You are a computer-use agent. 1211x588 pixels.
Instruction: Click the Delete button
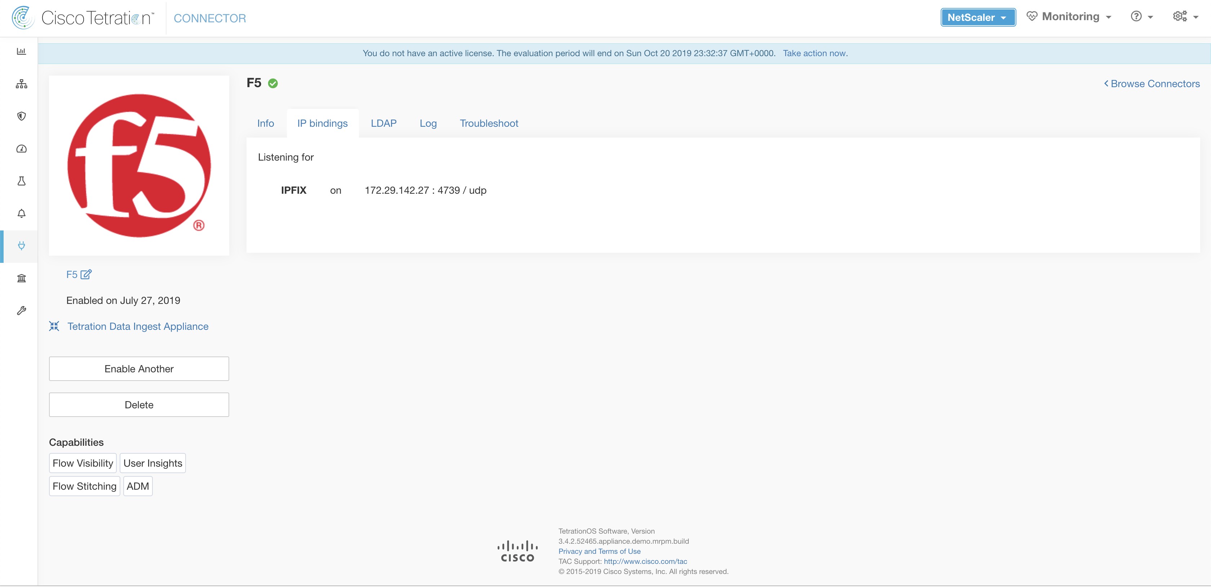[139, 405]
